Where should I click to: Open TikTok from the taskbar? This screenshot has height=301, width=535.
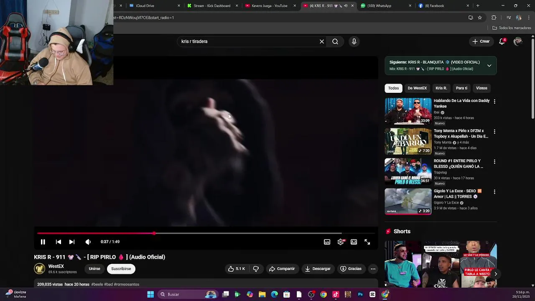[x=336, y=294]
